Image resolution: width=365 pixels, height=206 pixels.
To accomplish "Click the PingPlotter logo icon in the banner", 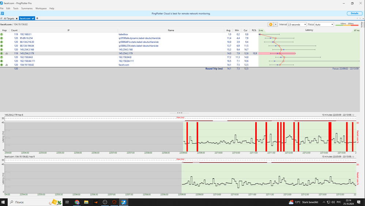I will [2, 14].
